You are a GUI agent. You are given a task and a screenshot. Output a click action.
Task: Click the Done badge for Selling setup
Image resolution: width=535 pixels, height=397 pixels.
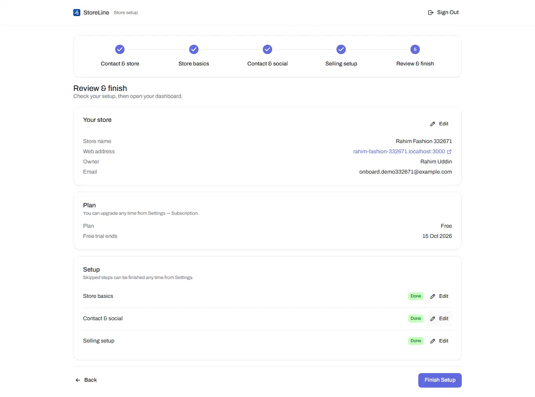coord(416,341)
